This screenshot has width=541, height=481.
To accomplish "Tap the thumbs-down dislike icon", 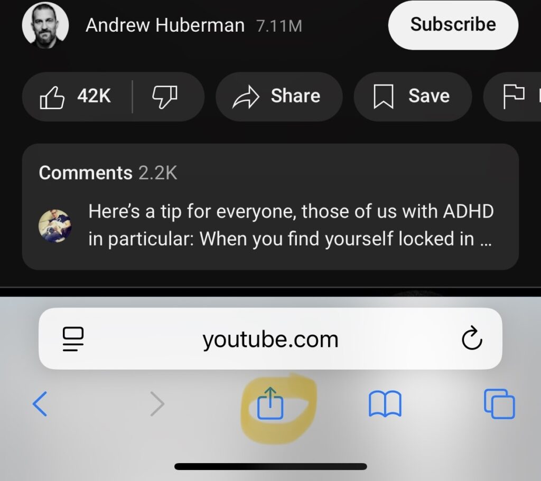I will click(x=165, y=97).
